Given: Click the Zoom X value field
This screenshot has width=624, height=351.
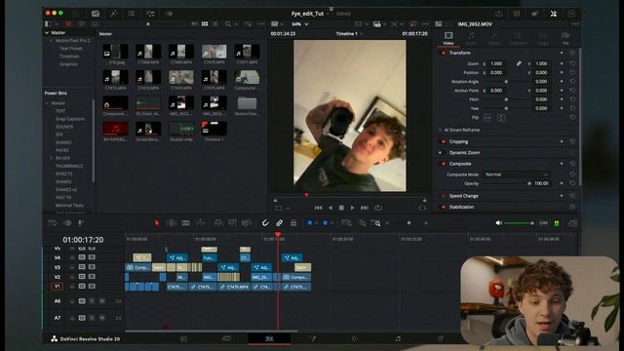Looking at the screenshot, I should pyautogui.click(x=496, y=63).
